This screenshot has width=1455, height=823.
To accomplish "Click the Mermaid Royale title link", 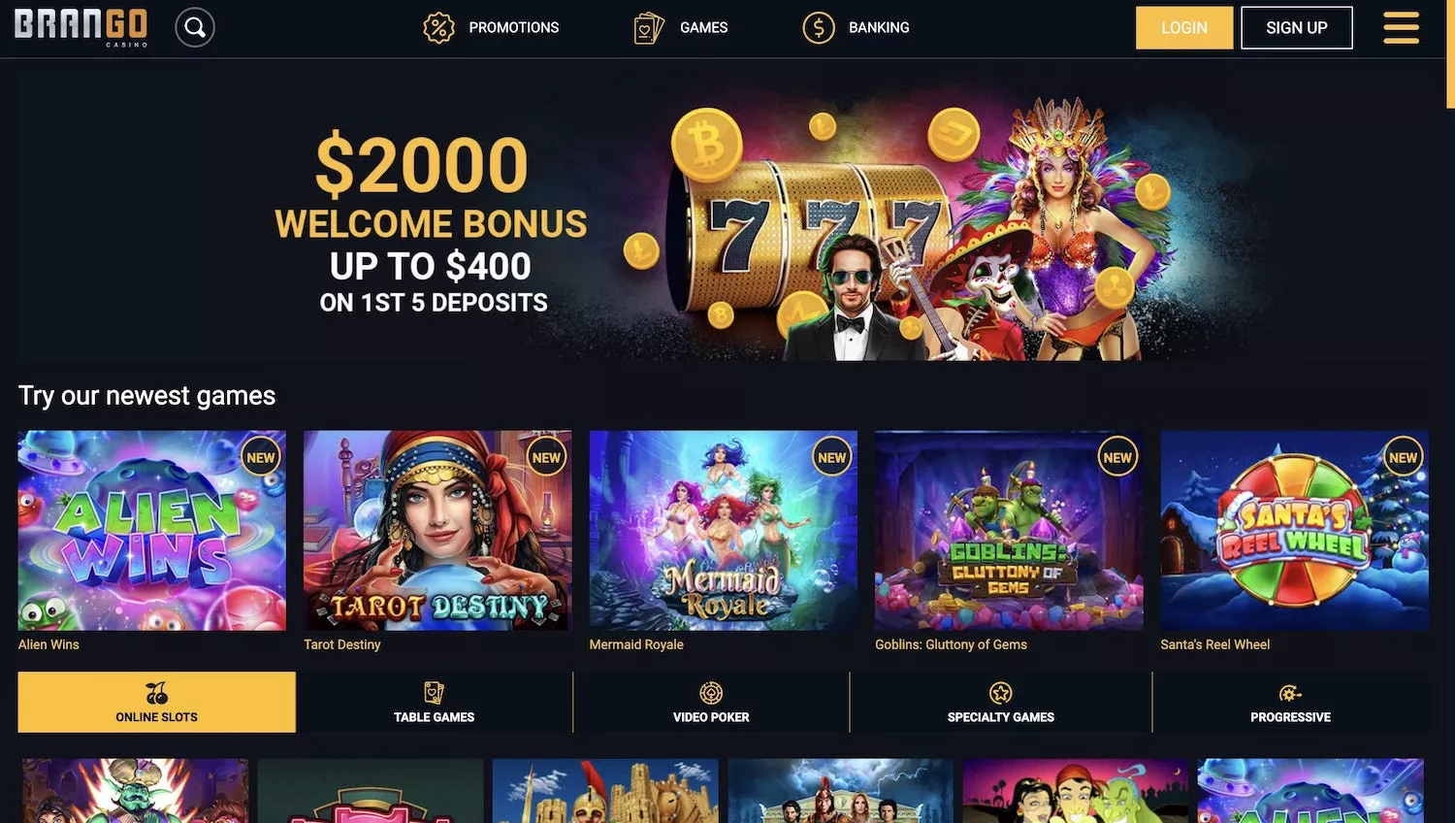I will [x=636, y=644].
